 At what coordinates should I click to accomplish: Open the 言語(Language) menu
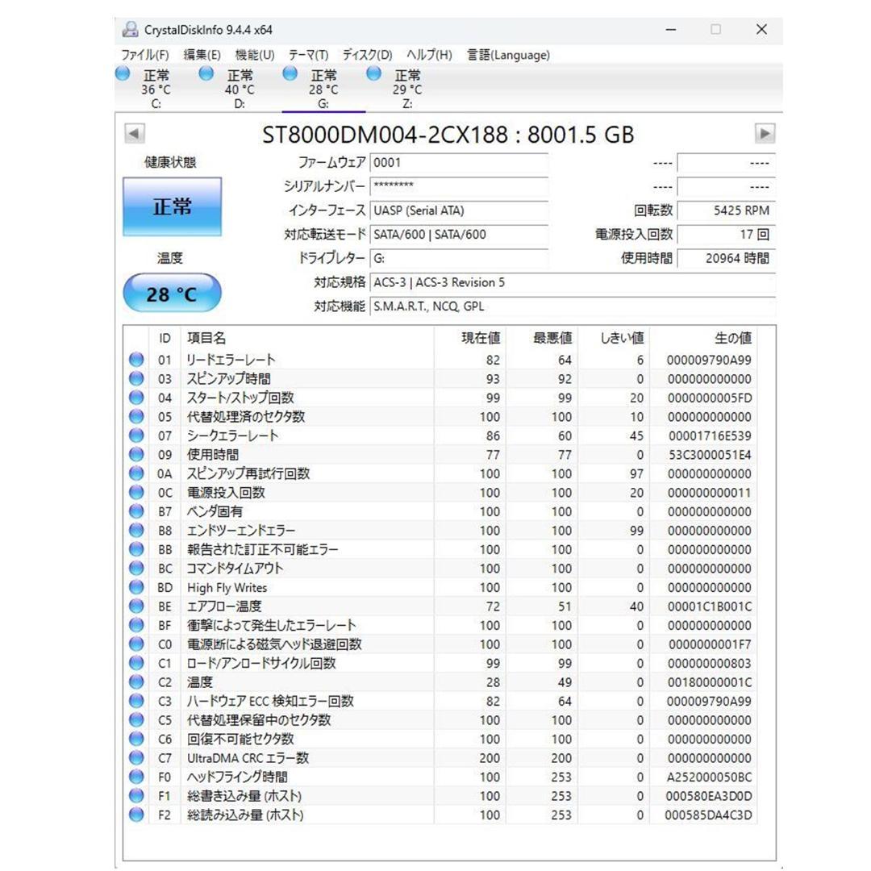[x=507, y=55]
